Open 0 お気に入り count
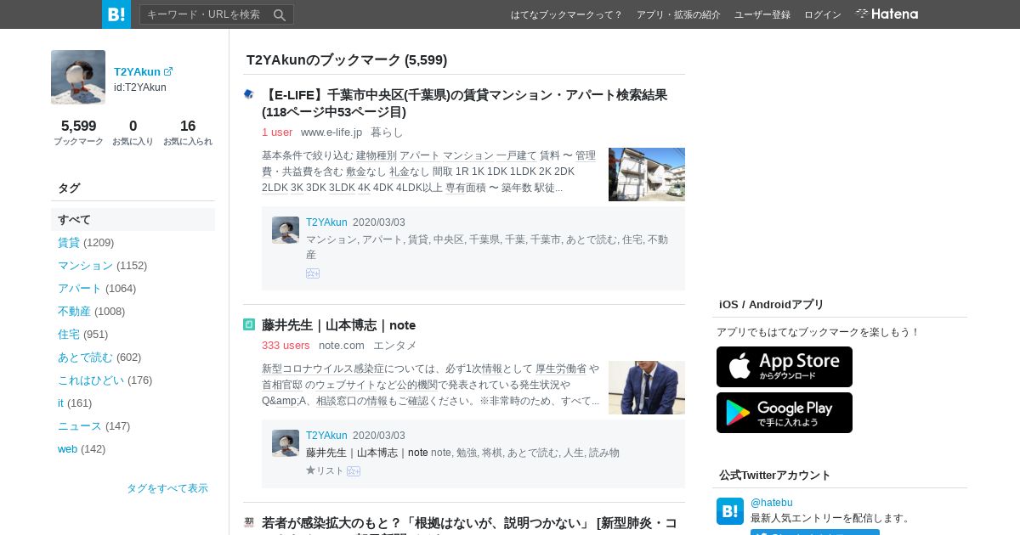The image size is (1020, 535). click(x=133, y=132)
